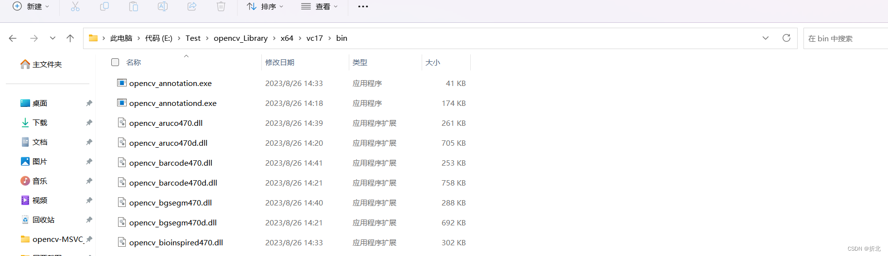Sort by the 修改日期 column header

[x=280, y=63]
